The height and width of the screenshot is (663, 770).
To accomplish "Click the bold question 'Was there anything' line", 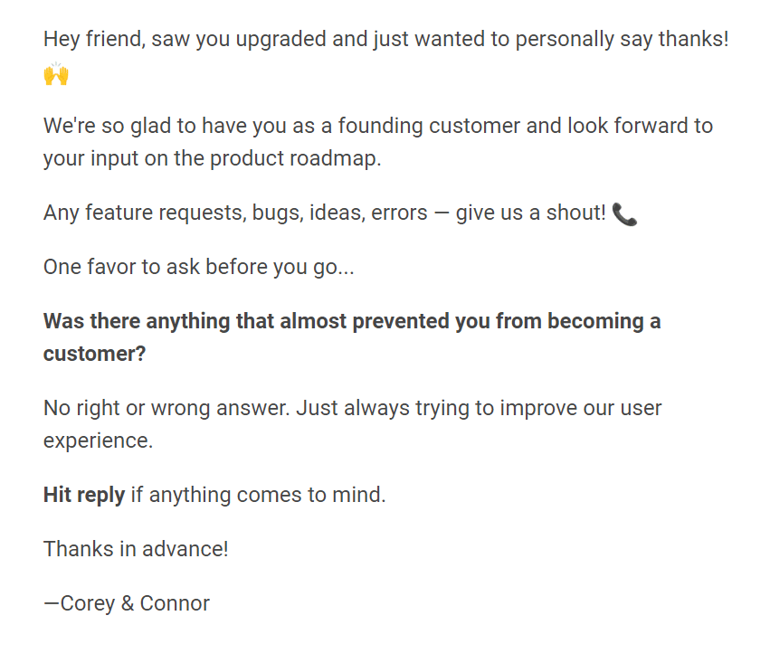I will [x=352, y=321].
